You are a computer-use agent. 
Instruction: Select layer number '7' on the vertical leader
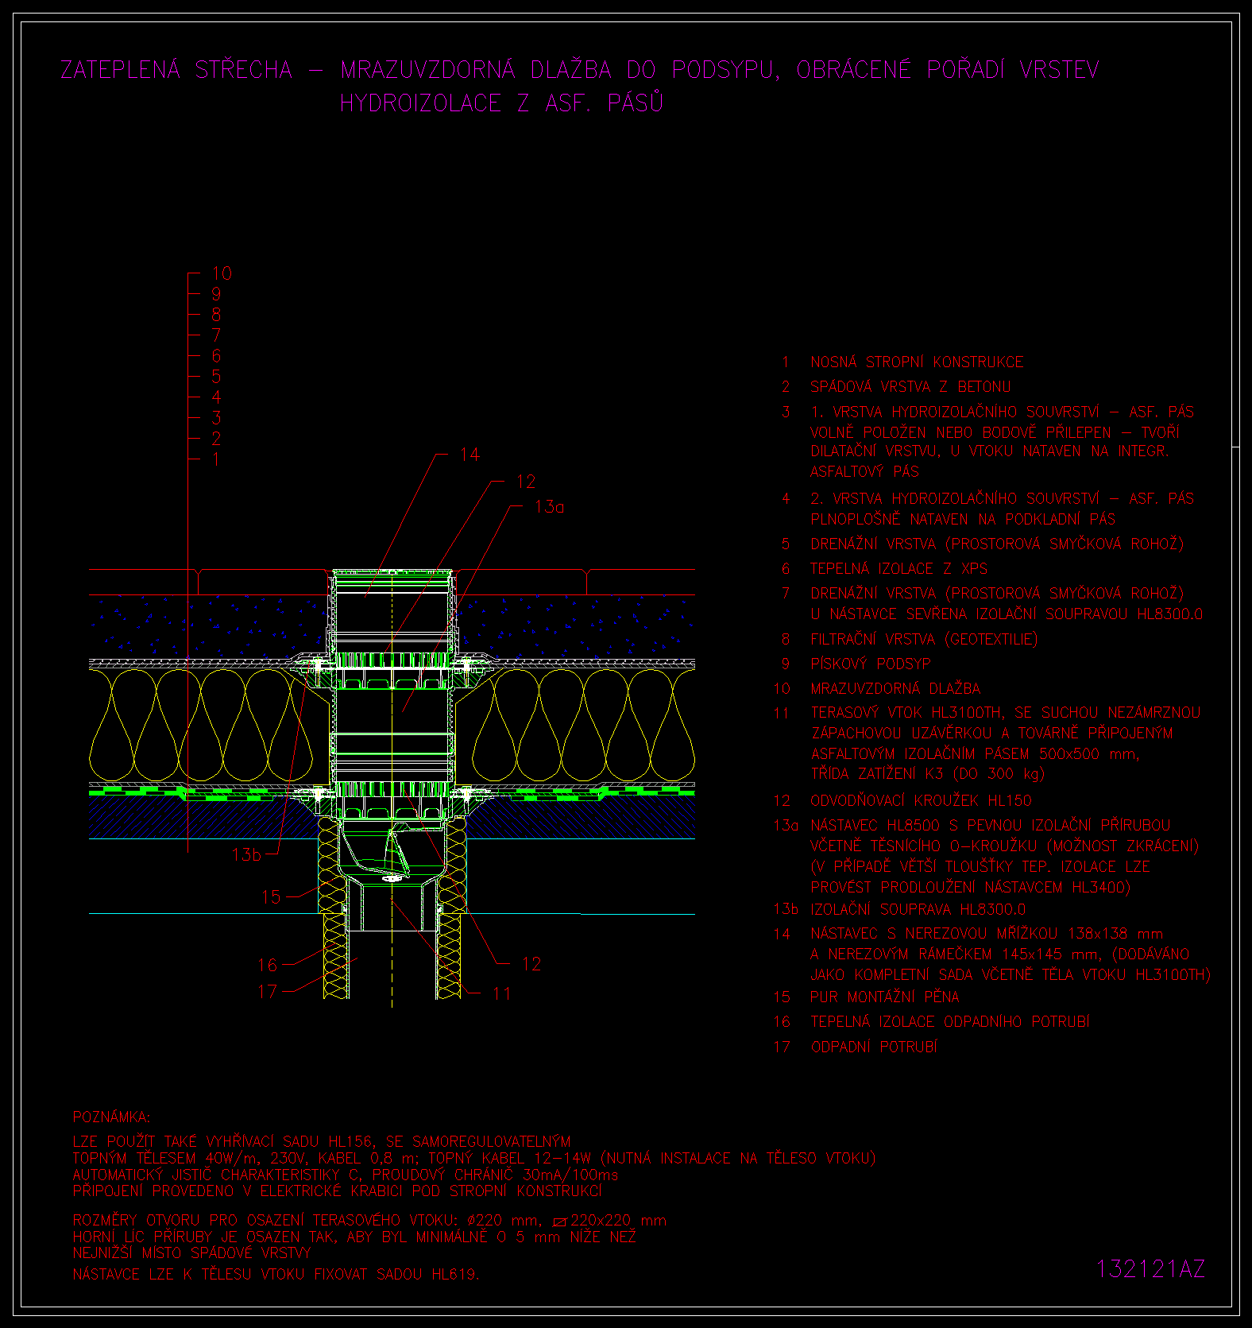[x=216, y=335]
